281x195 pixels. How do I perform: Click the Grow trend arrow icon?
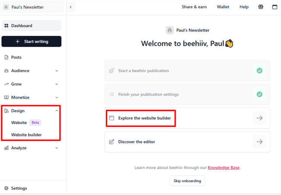coord(6,84)
